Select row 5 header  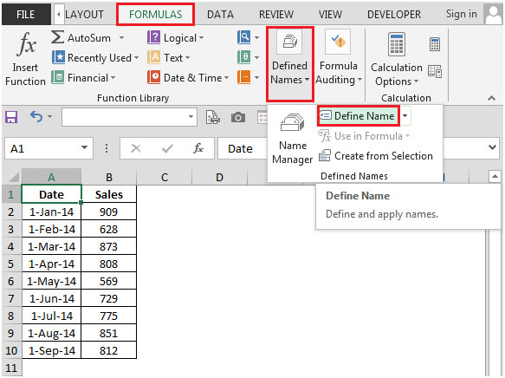[11, 264]
